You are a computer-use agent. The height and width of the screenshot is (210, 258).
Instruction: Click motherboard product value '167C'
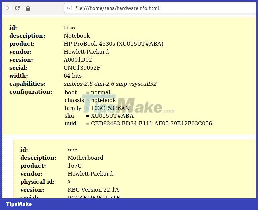[75, 166]
